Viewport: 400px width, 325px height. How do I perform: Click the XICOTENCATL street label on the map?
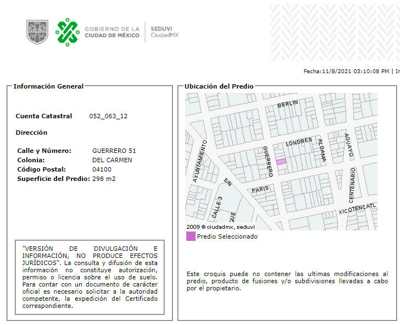(357, 209)
